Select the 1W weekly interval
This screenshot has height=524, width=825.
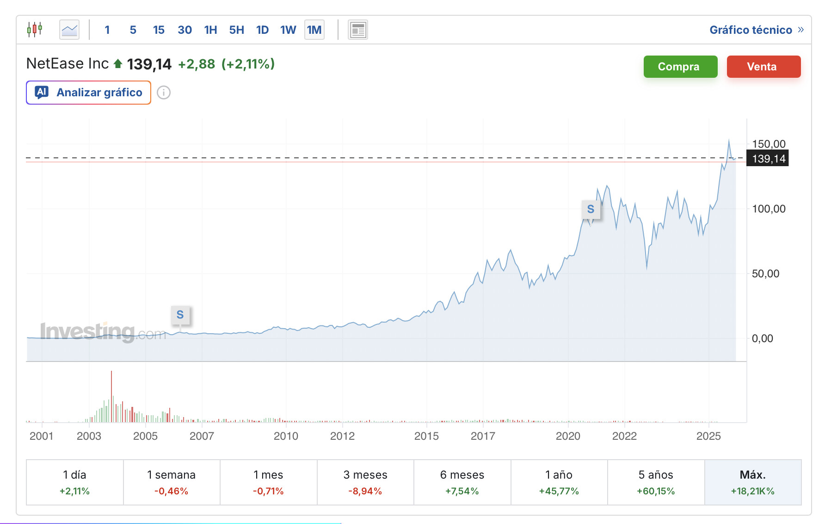[x=288, y=30]
